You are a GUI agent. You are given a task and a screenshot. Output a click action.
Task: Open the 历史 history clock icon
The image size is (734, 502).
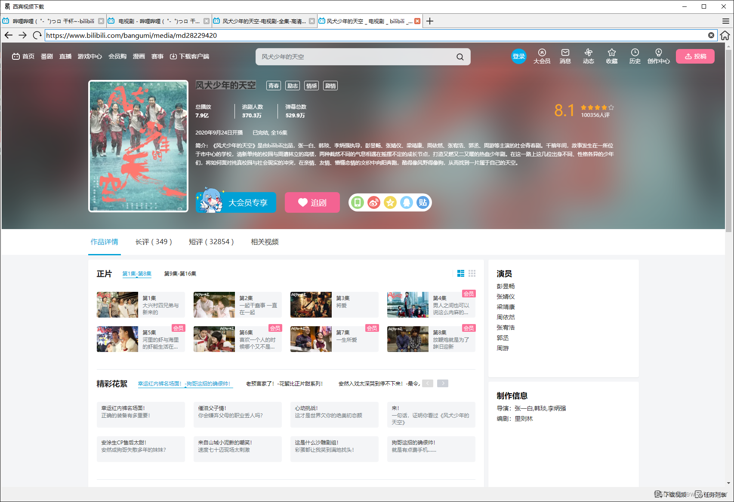coord(635,56)
